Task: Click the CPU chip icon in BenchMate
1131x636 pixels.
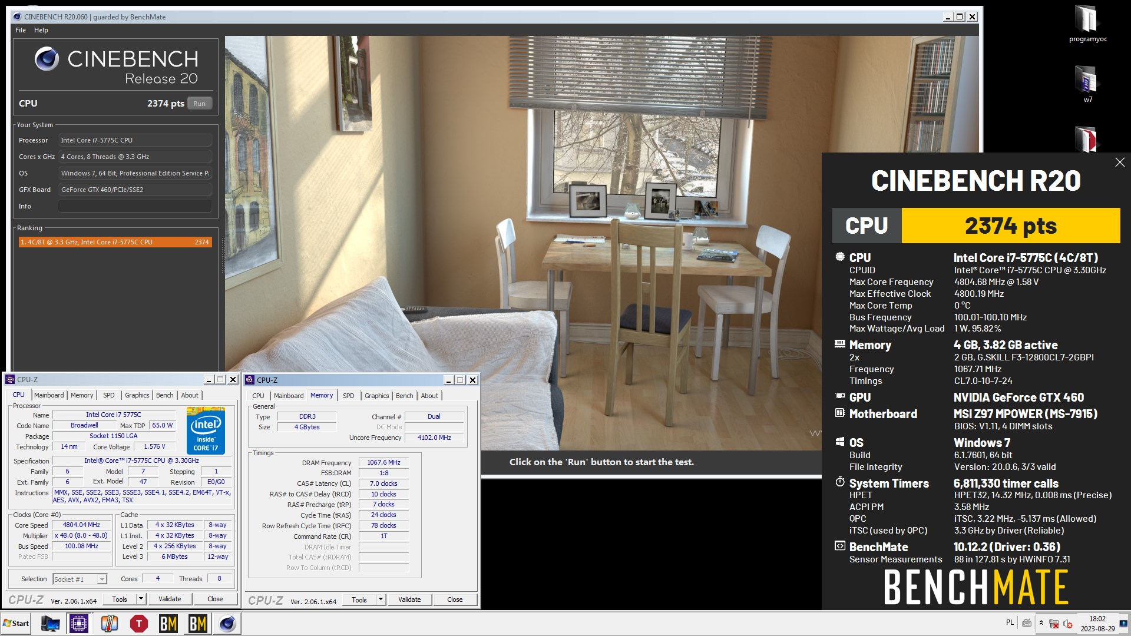Action: pyautogui.click(x=840, y=257)
